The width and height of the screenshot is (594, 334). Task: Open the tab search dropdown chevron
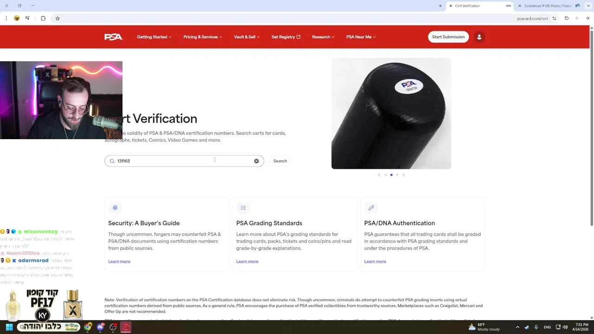pos(589,6)
